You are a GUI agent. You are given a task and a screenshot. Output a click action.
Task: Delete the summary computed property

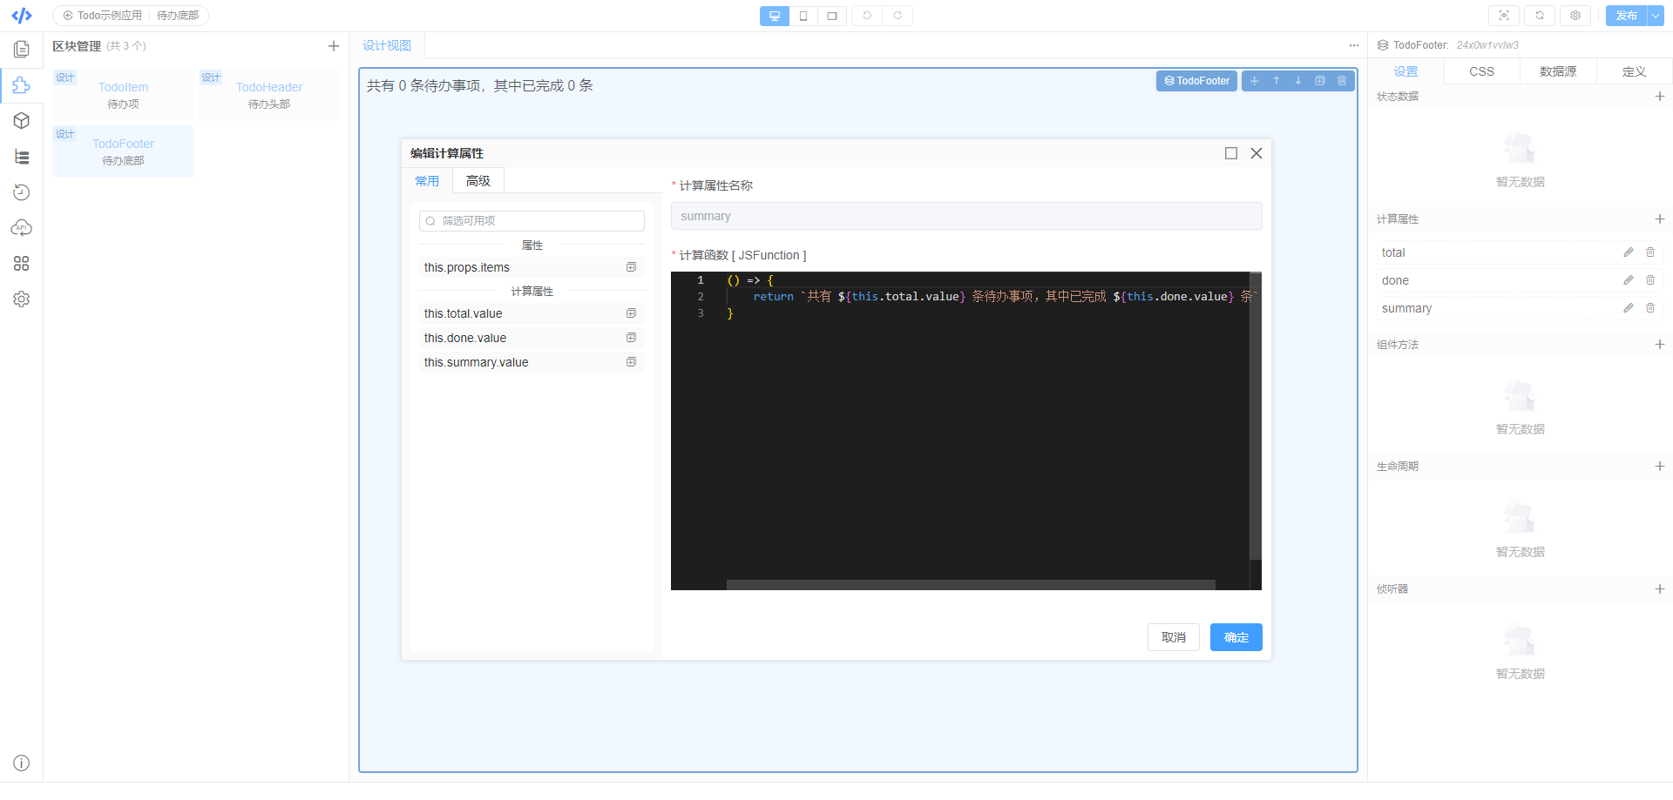1650,308
